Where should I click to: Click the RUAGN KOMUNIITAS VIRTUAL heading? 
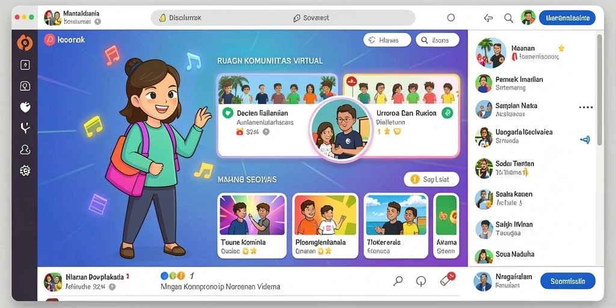click(270, 61)
